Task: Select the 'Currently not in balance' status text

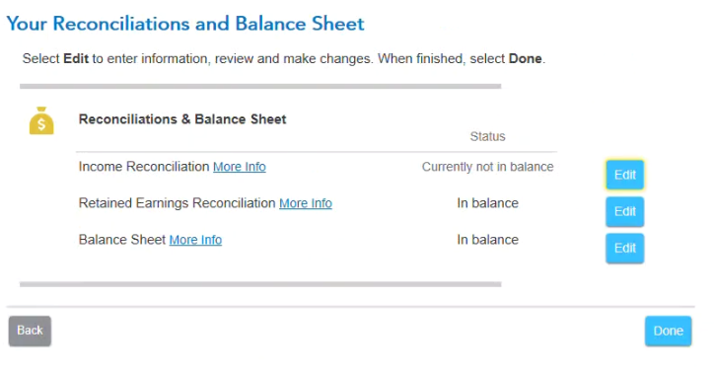Action: [487, 167]
